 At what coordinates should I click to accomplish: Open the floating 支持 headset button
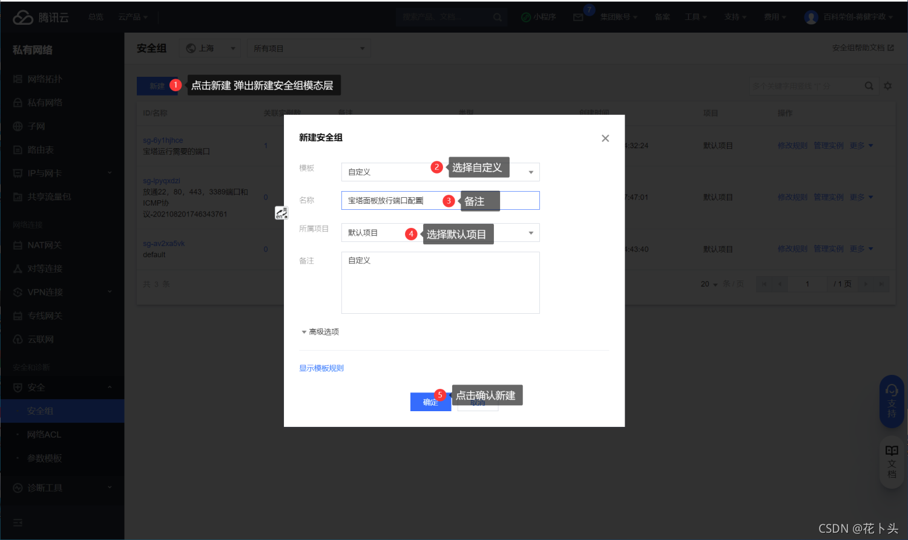[x=892, y=402]
